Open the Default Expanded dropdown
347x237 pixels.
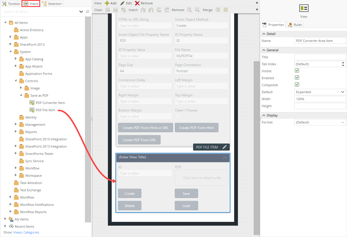click(320, 92)
